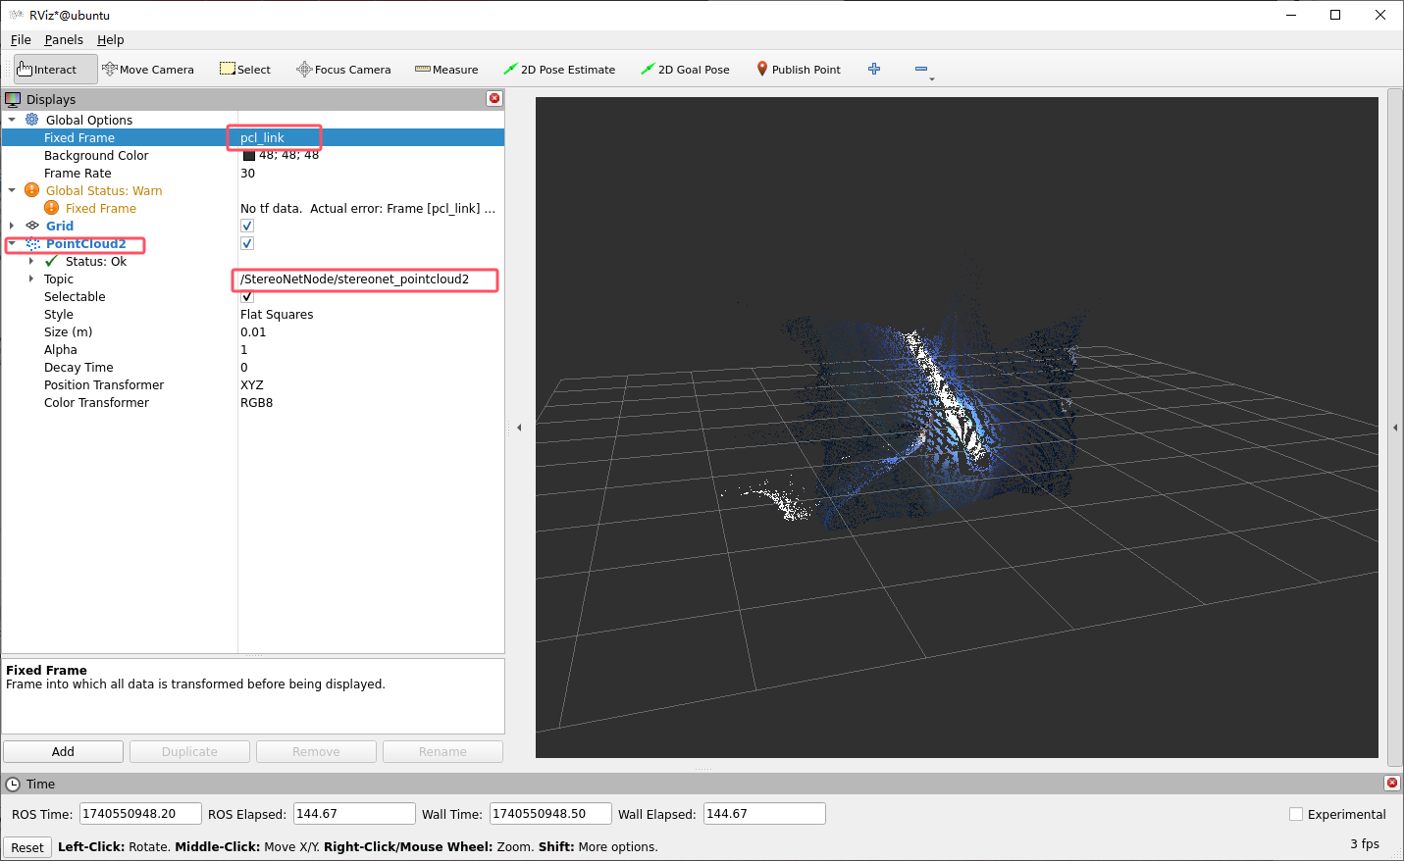
Task: Click the Global Status warning icon
Action: pyautogui.click(x=32, y=190)
